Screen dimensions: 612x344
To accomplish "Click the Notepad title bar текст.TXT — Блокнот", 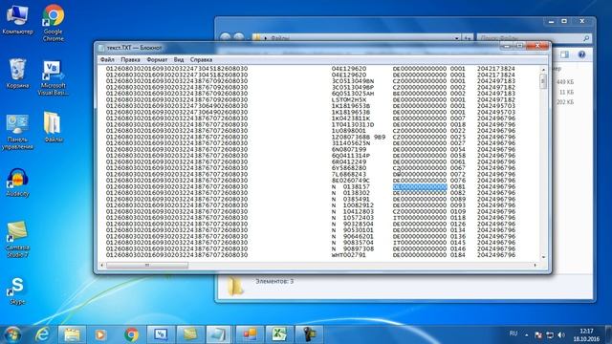I will pos(134,48).
